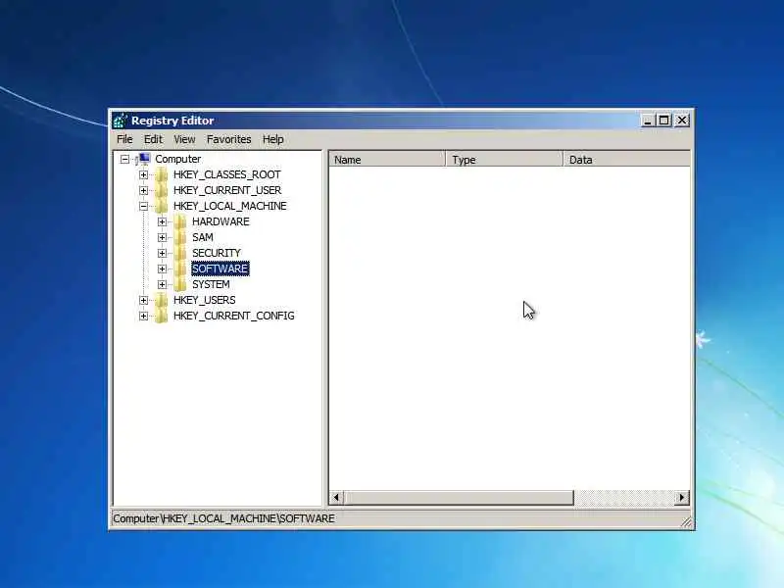Click the status bar registry path text

tap(224, 519)
